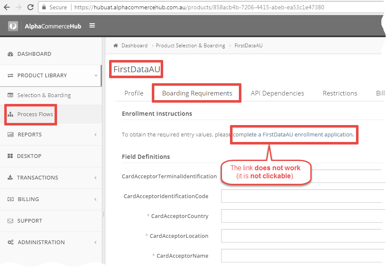Collapse the Product Library chevron
The width and height of the screenshot is (386, 267).
(x=96, y=76)
